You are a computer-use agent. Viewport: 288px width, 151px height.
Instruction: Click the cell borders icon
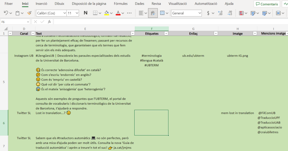click(x=95, y=13)
